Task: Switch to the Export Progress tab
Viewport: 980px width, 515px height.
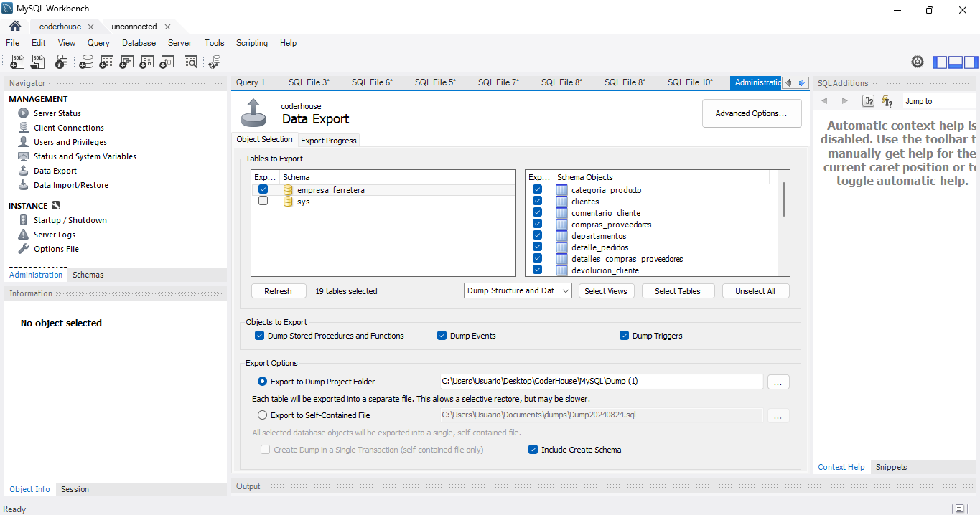Action: coord(329,141)
